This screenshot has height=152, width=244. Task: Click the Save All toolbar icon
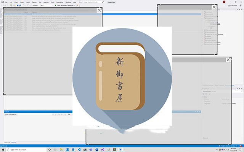pyautogui.click(x=20, y=5)
